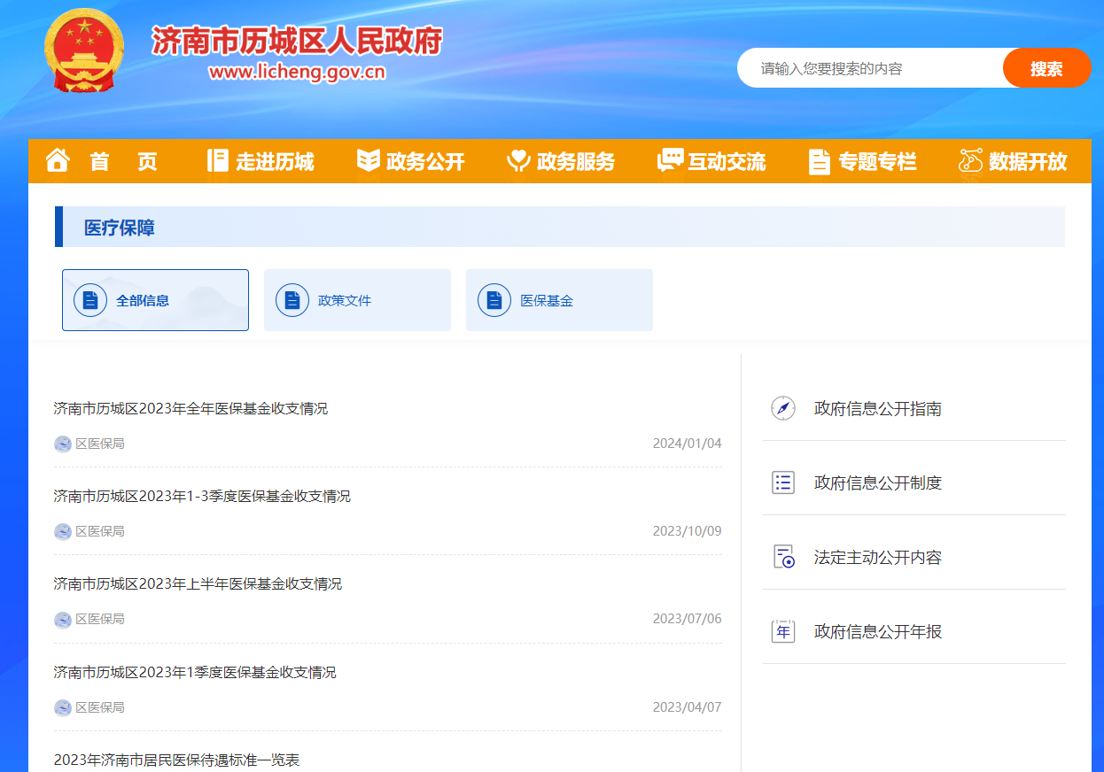
Task: Click 区医保局 label under 2023年全年 article
Action: [100, 444]
